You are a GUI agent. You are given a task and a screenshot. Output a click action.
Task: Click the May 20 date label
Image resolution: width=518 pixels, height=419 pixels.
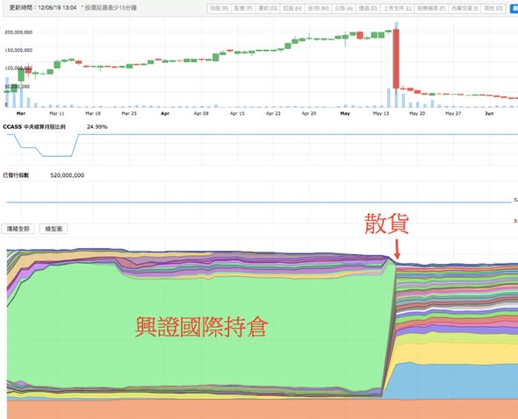(x=417, y=113)
